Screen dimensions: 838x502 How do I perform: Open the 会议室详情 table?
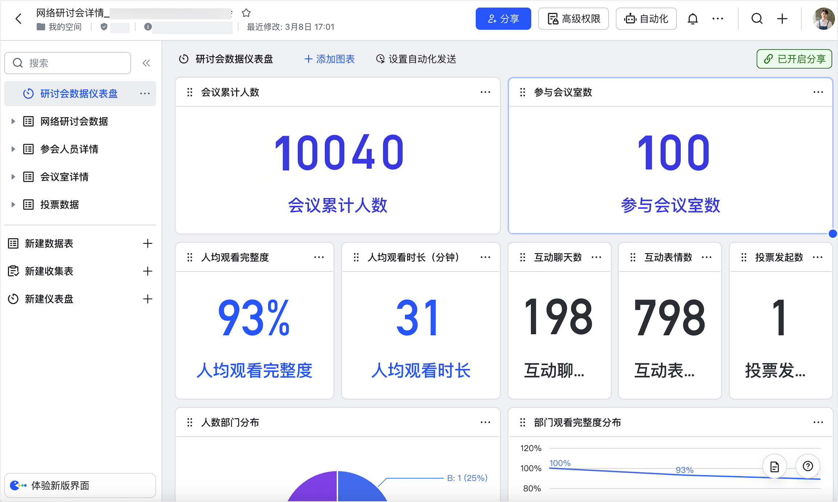(64, 177)
